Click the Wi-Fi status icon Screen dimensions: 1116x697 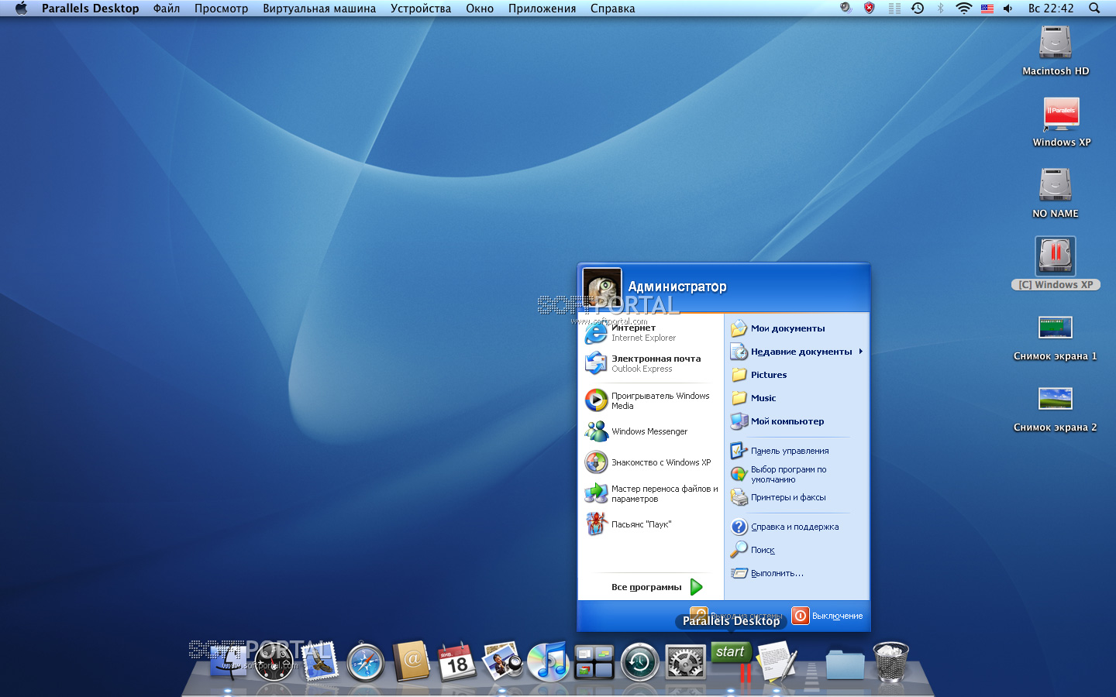pyautogui.click(x=963, y=9)
